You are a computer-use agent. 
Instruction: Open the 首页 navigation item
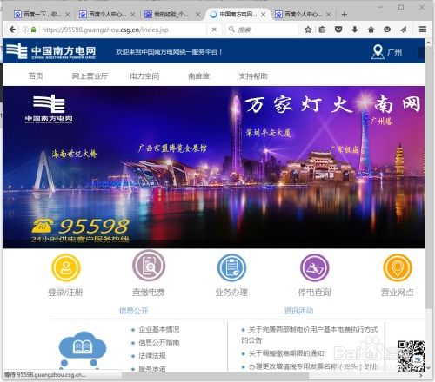click(x=36, y=76)
